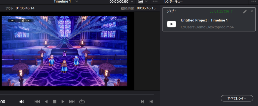Screen dimensions: 258x106
Task: Play the timeline forward
Action: 63,101
